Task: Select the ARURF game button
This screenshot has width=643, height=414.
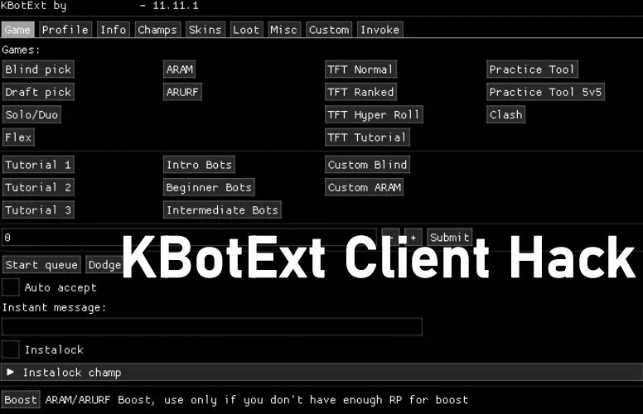Action: point(182,92)
